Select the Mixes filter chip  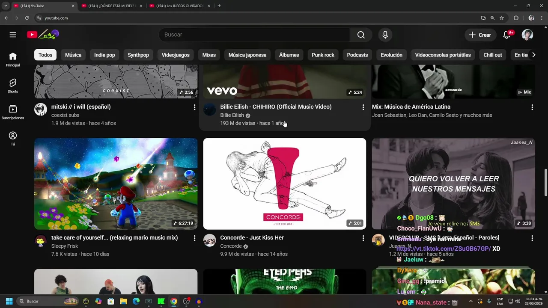click(209, 55)
